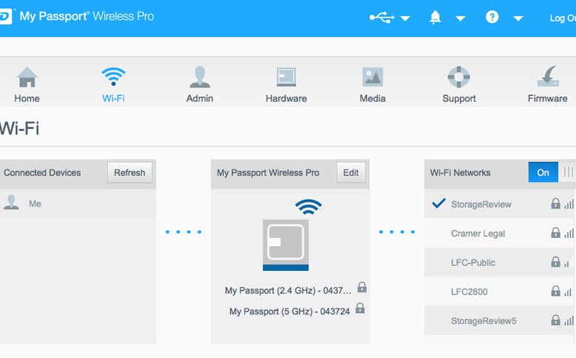Click the drive device image
Viewport: 576px width, 358px height.
pyautogui.click(x=286, y=245)
